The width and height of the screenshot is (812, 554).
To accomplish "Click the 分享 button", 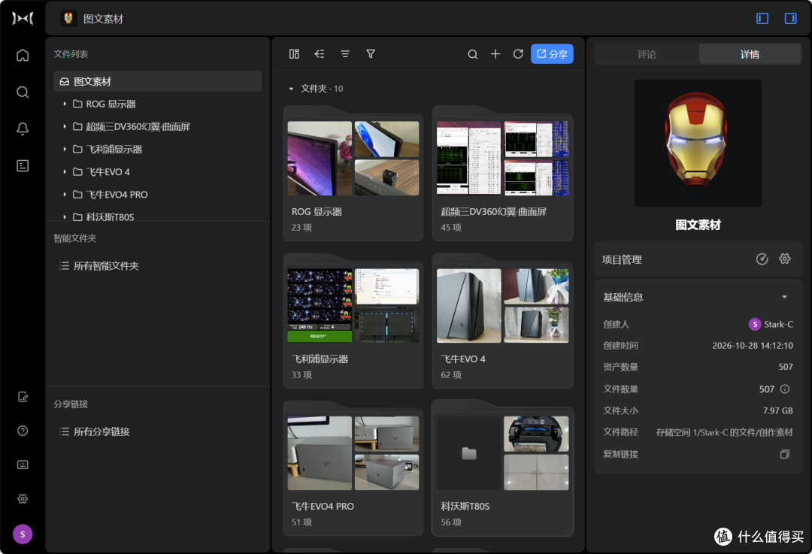I will tap(552, 54).
